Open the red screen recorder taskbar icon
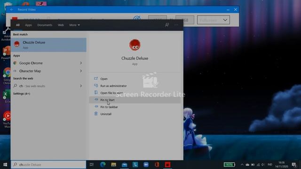The width and height of the screenshot is (301, 169). click(167, 165)
